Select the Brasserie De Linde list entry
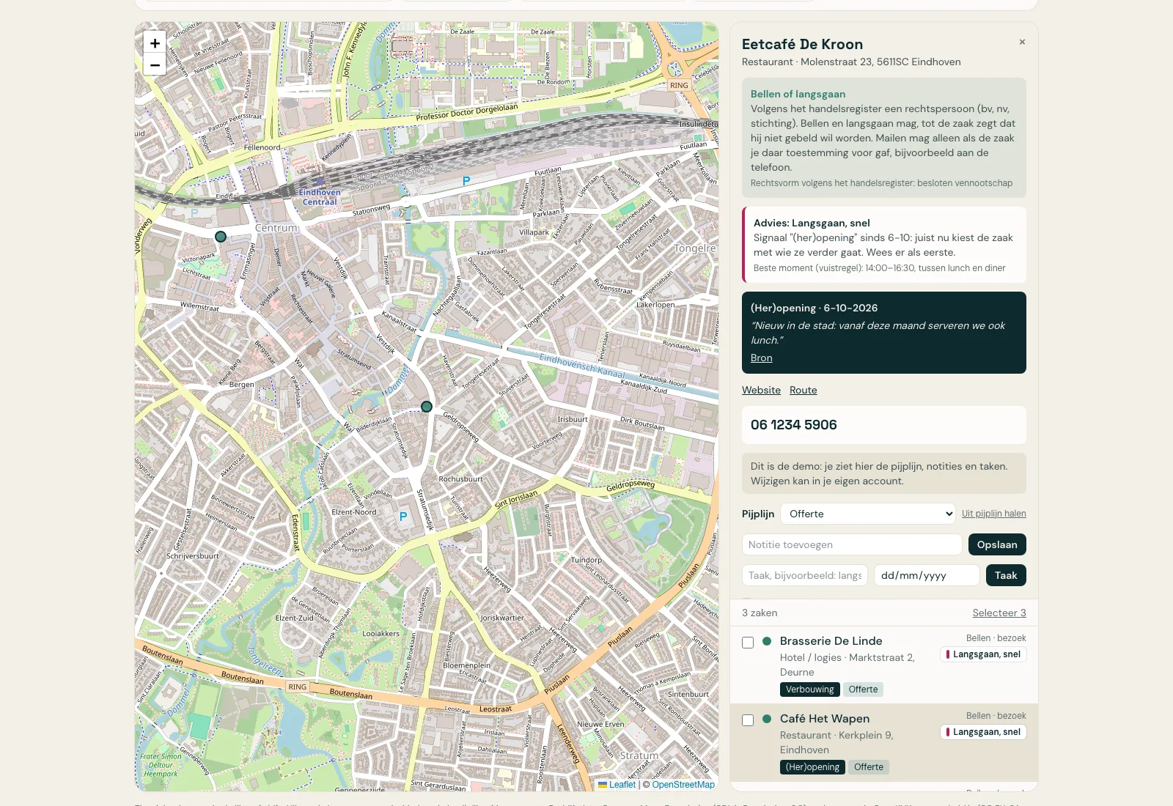The height and width of the screenshot is (806, 1173). point(884,665)
